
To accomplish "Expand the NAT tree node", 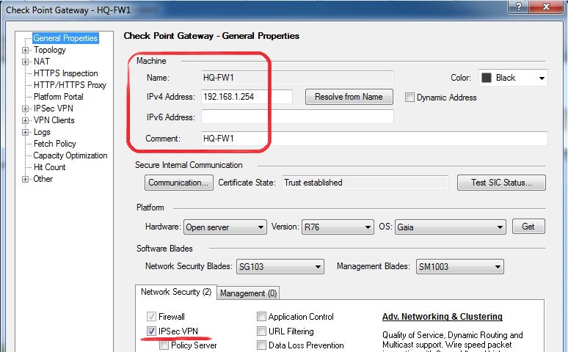I will click(x=25, y=62).
